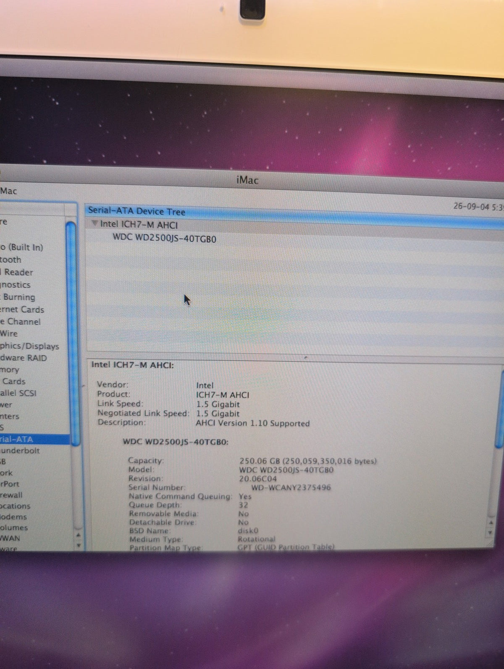Click the Queue Depth value 32
Screen dimensions: 504x669
[243, 505]
